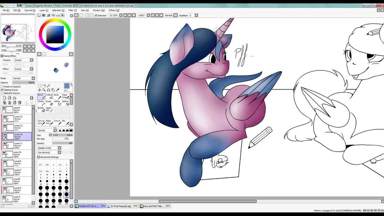Screen dimensions: 384x216
Task: Select the Canvas Acryl brush
Action: coord(41,122)
